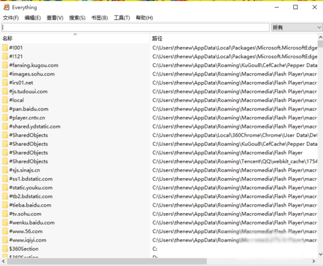Viewport: 323px width, 266px height.
Task: Click the #pan.baidu.com result name
Action: point(28,109)
